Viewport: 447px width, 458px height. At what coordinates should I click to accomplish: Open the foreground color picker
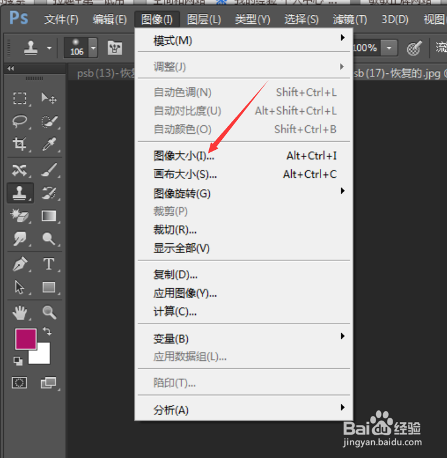tap(26, 339)
